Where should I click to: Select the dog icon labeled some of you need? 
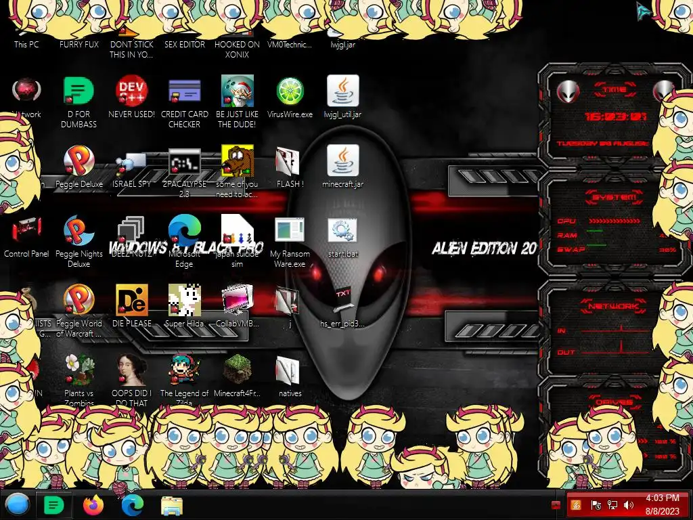[238, 160]
